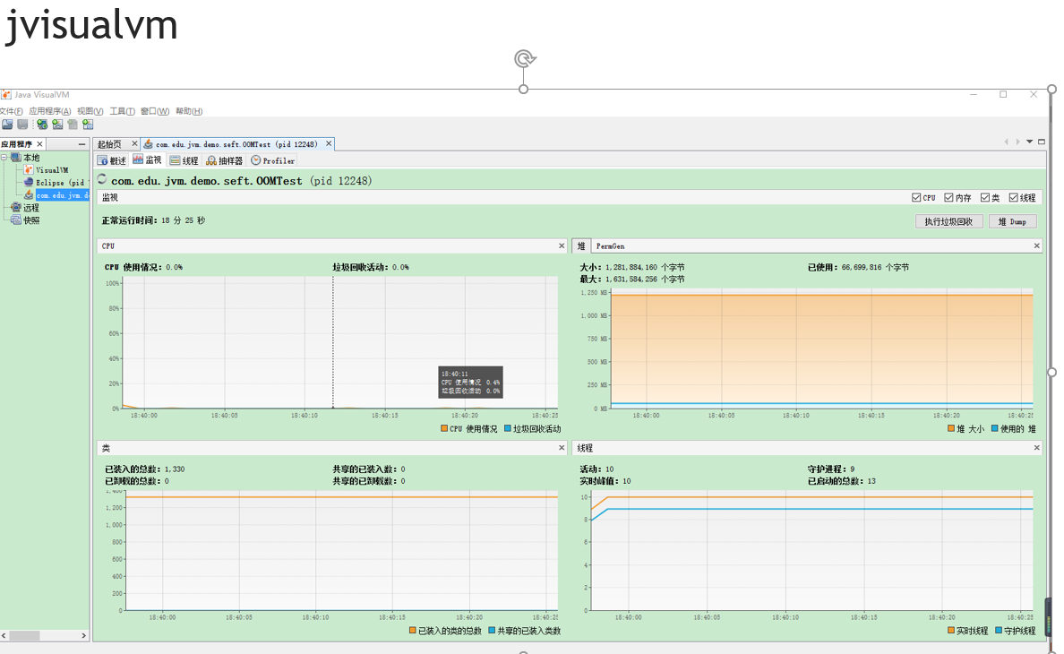Toggle the 内存 (memory) checkbox
Screen dimensions: 1064x654
point(948,197)
